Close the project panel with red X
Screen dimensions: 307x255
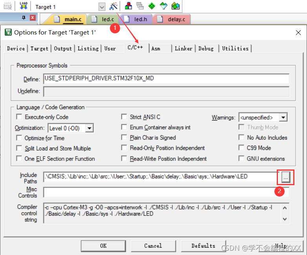pyautogui.click(x=33, y=18)
